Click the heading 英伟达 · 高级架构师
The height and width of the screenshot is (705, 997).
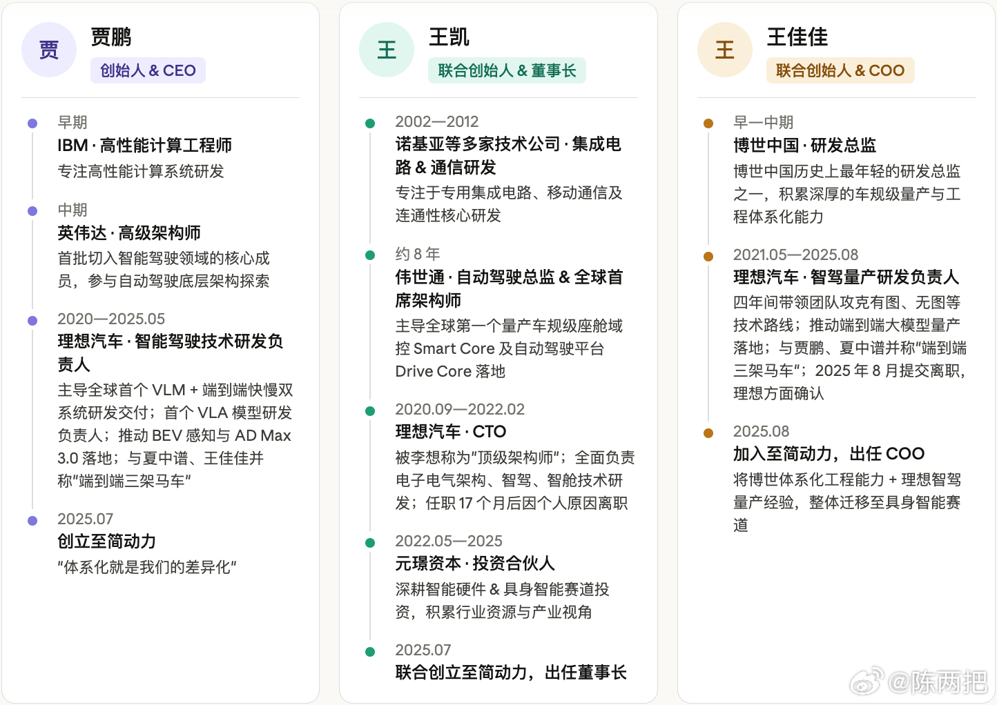pyautogui.click(x=129, y=233)
